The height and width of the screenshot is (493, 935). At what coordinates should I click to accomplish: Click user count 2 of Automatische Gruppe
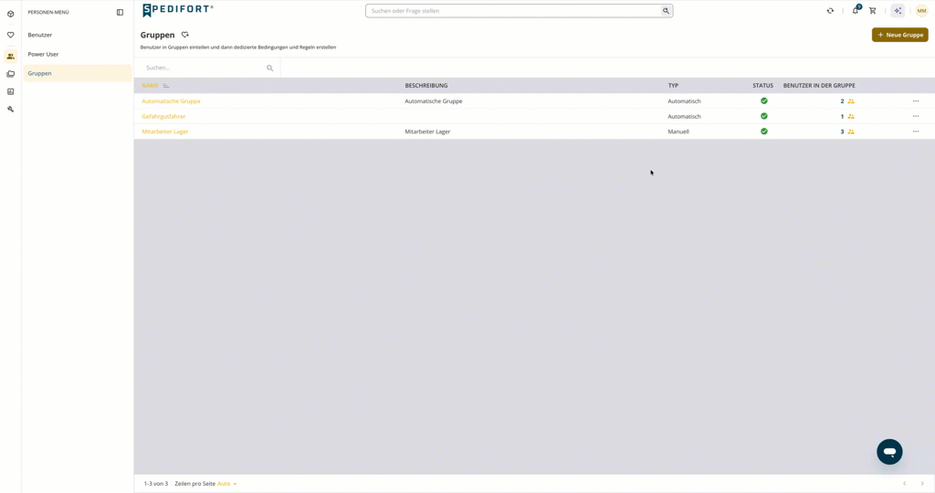[x=842, y=101]
